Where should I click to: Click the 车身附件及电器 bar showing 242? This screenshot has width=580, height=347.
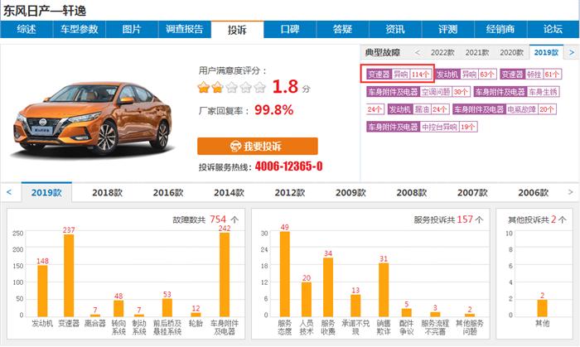coord(225,275)
